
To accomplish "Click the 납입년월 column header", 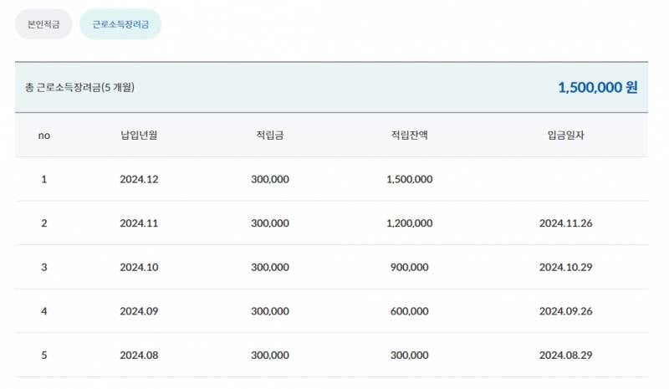I will (x=139, y=136).
